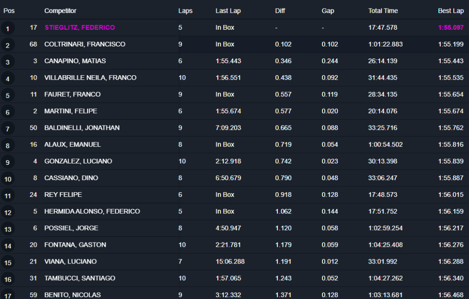Open CANAPINO, MATIAS row
The image size is (469, 299).
(x=75, y=61)
